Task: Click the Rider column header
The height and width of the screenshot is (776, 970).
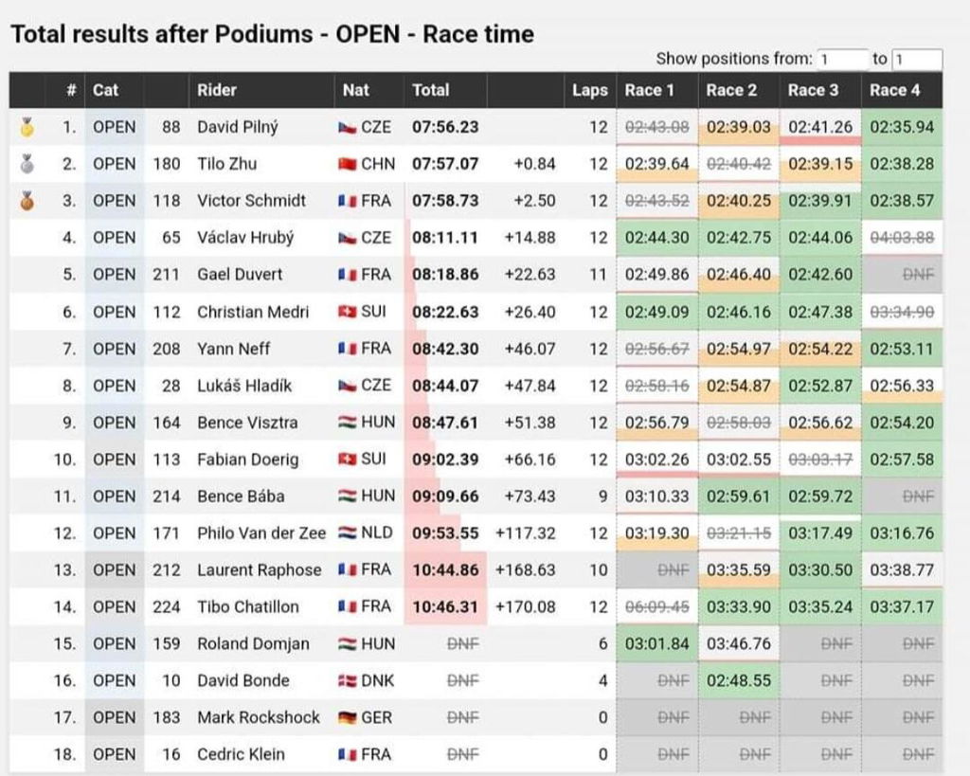Action: tap(217, 90)
